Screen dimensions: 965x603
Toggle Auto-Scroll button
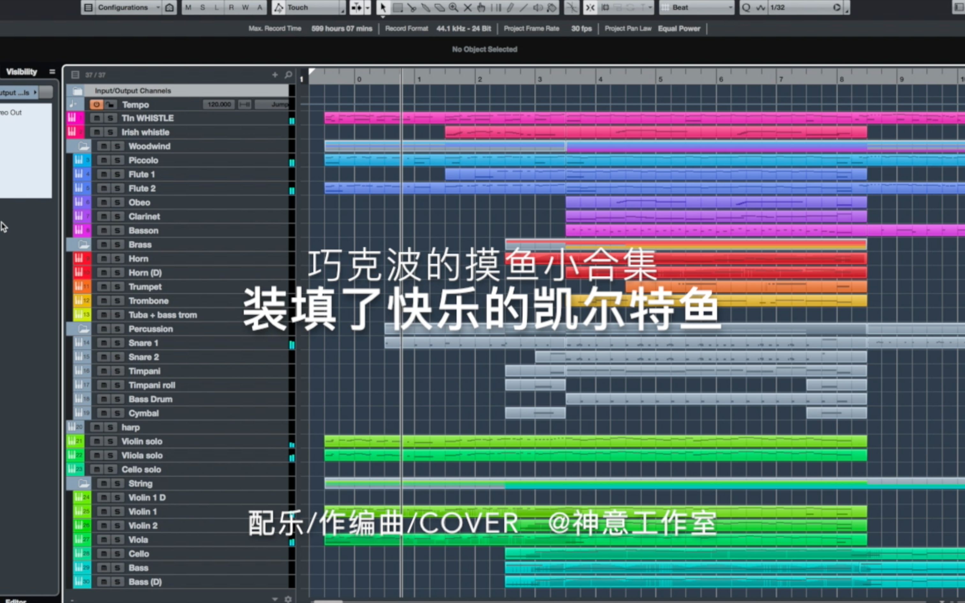[x=356, y=7]
